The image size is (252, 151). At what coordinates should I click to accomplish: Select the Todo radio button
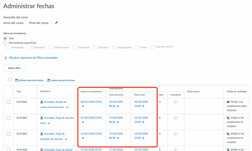(5, 38)
